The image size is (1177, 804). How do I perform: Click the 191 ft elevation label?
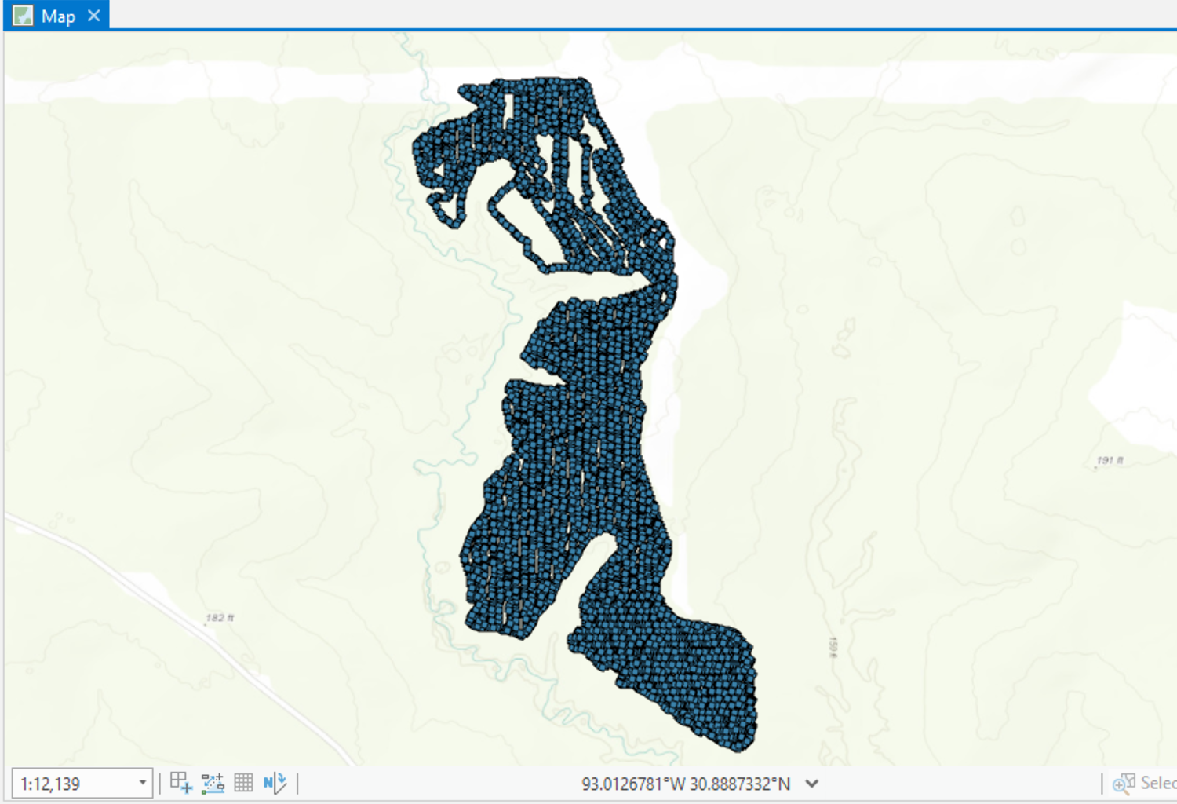[1110, 460]
